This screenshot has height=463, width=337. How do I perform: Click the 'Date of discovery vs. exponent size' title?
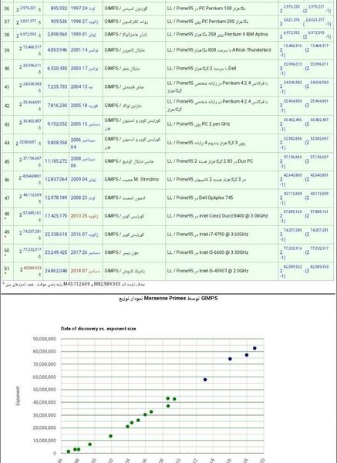coord(98,329)
